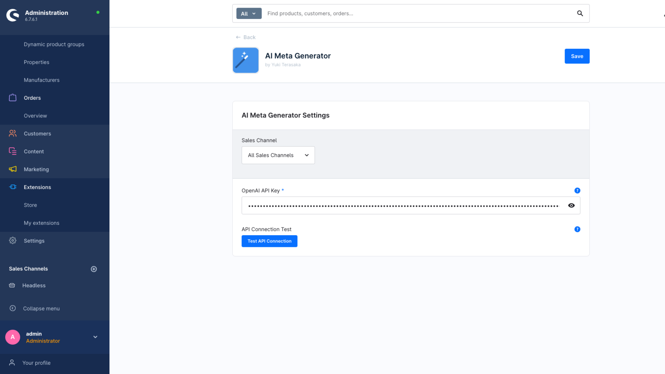Expand the admin user menu chevron
Screen dimensions: 665x374
tap(95, 337)
